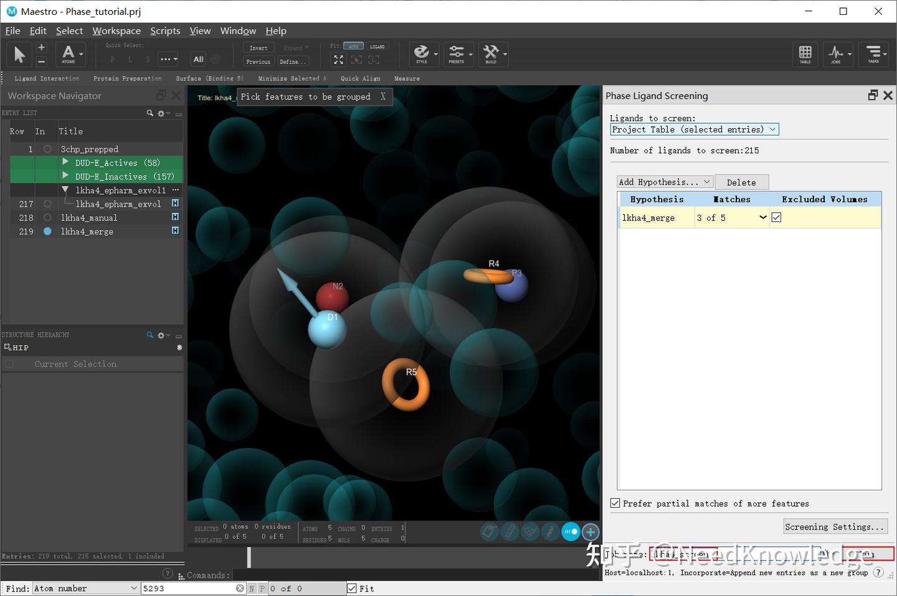
Task: Click the cyan workspace toggle control
Action: (x=571, y=532)
